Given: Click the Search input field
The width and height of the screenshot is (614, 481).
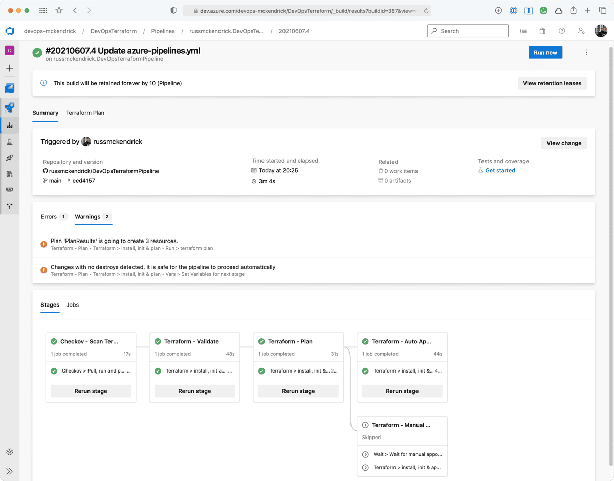Looking at the screenshot, I should click(x=468, y=31).
